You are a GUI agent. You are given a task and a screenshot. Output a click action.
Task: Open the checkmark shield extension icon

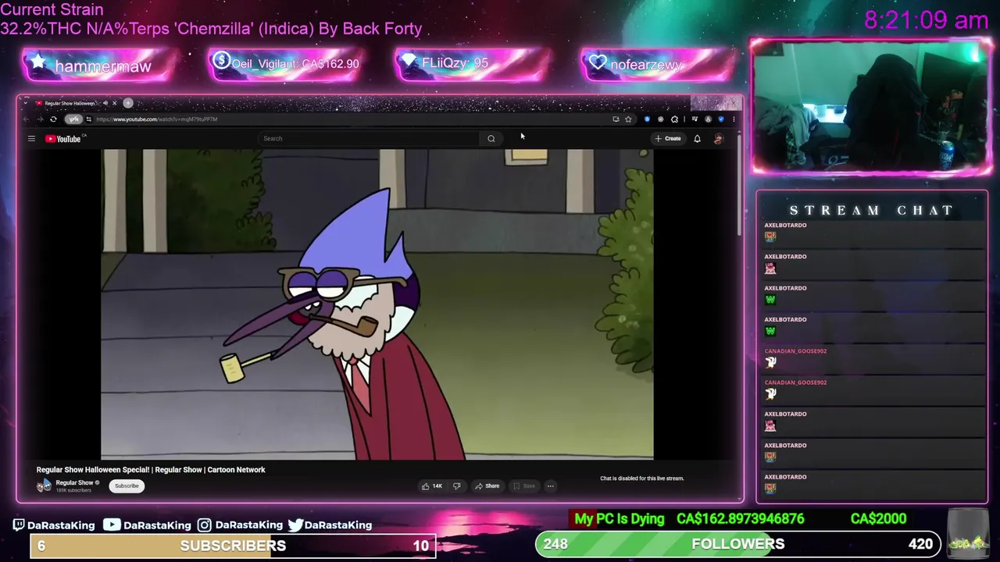(x=720, y=119)
